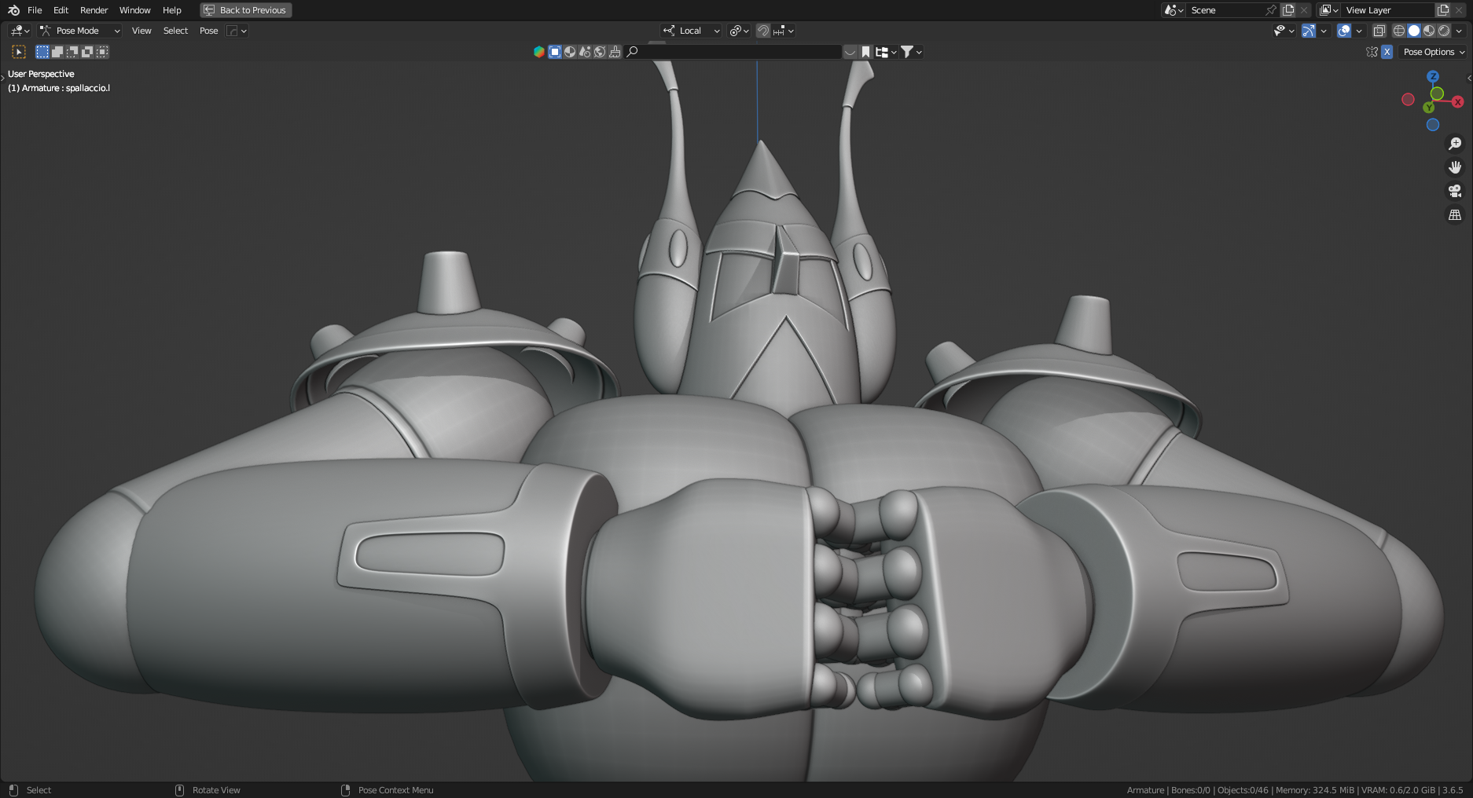This screenshot has width=1473, height=798.
Task: Open the Help menu
Action: (172, 10)
